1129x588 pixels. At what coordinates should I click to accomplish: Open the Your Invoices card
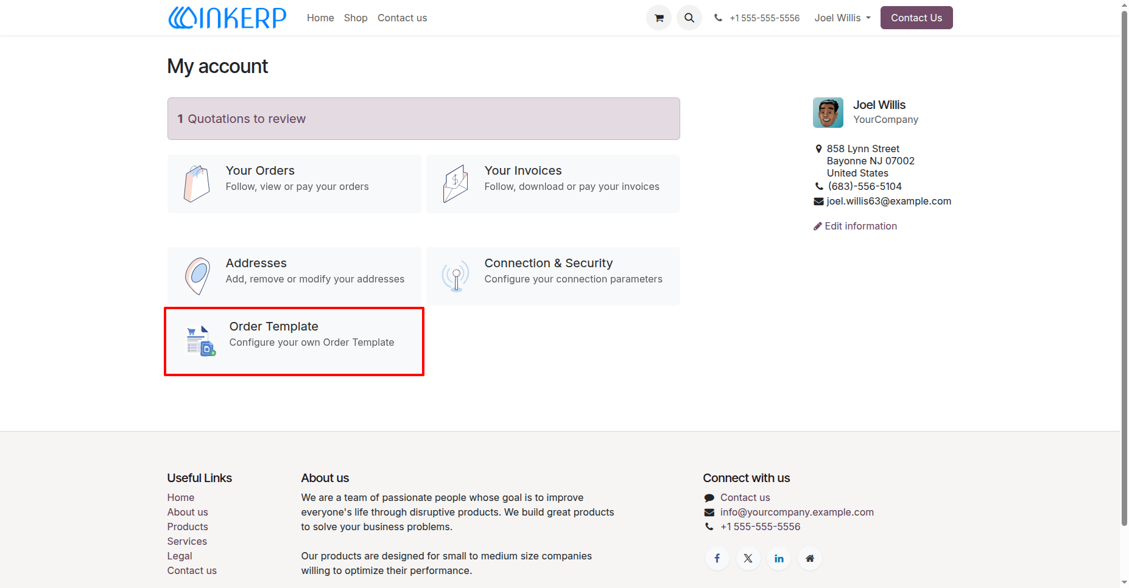pos(553,184)
